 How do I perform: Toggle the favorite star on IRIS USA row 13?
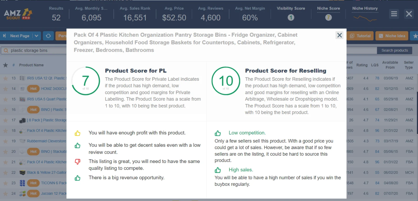(x=5, y=78)
